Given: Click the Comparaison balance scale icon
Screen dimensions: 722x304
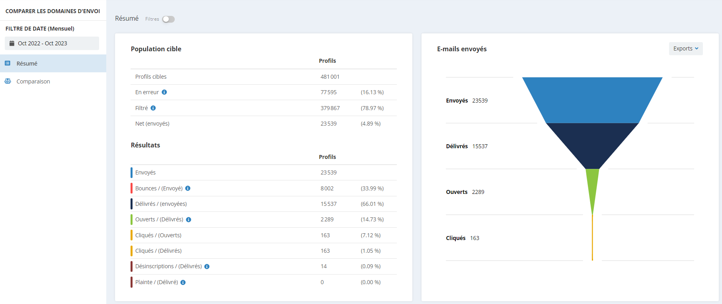Looking at the screenshot, I should point(8,81).
